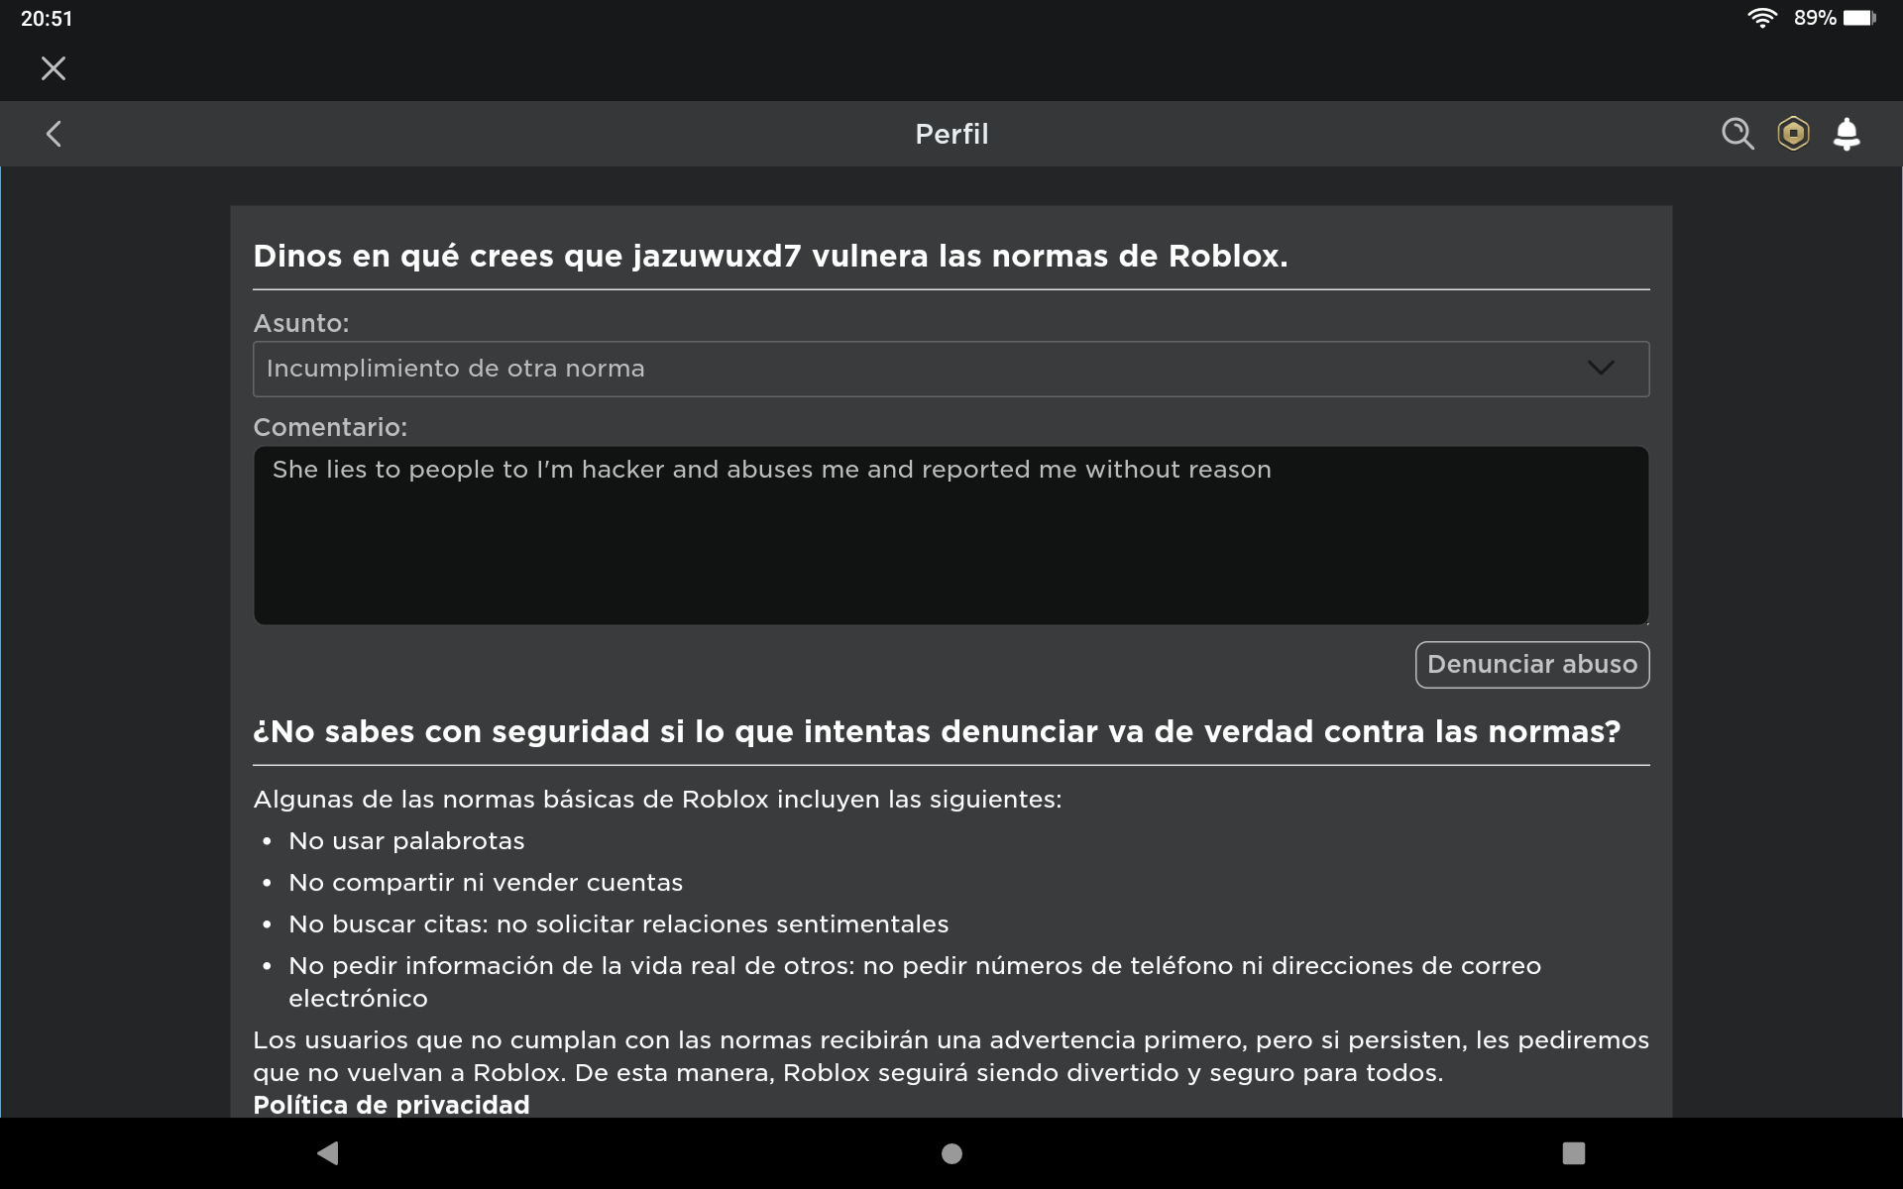1903x1189 pixels.
Task: Submit with Denunciar abuso button
Action: click(x=1532, y=664)
